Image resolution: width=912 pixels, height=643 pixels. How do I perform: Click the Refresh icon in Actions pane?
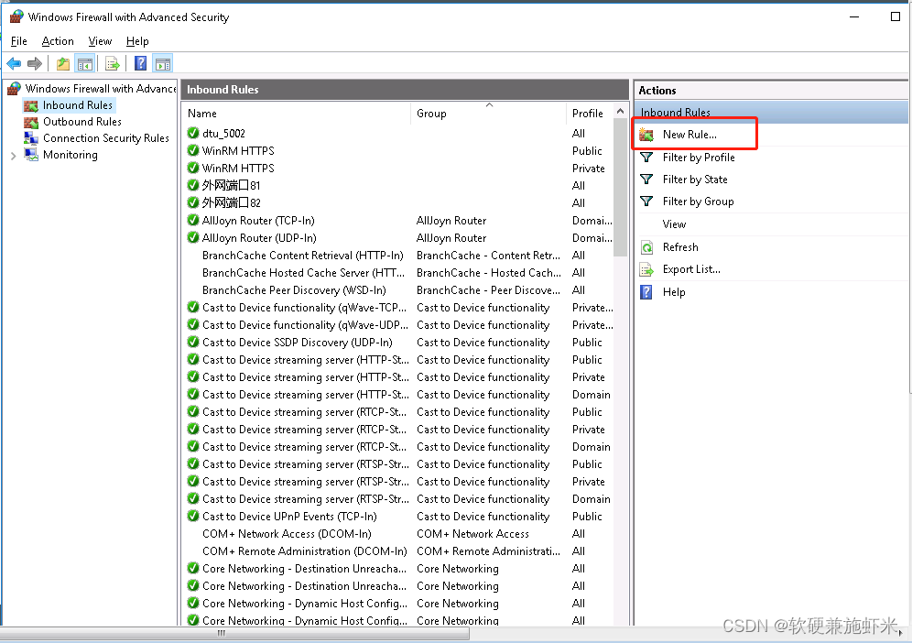(646, 247)
